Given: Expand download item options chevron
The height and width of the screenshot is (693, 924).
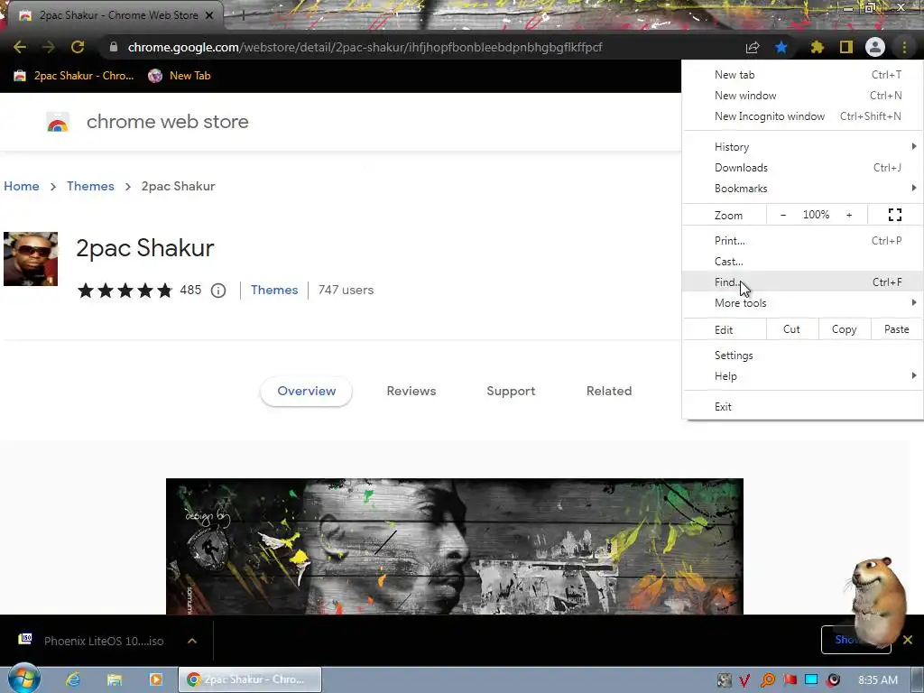Looking at the screenshot, I should [192, 641].
